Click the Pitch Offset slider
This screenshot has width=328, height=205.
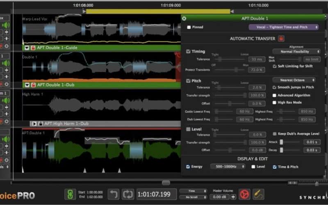230,103
